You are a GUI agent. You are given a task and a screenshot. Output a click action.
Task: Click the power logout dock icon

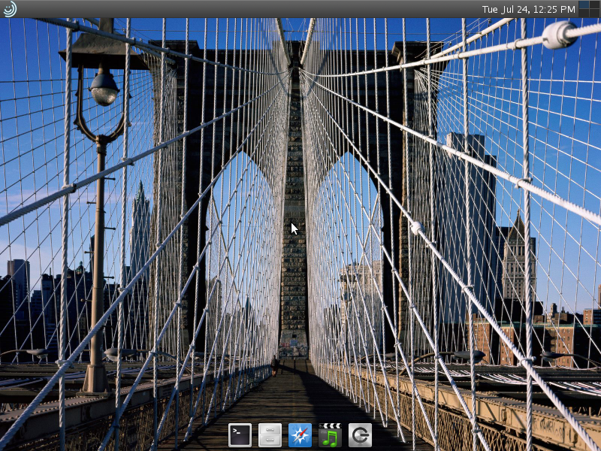(360, 435)
